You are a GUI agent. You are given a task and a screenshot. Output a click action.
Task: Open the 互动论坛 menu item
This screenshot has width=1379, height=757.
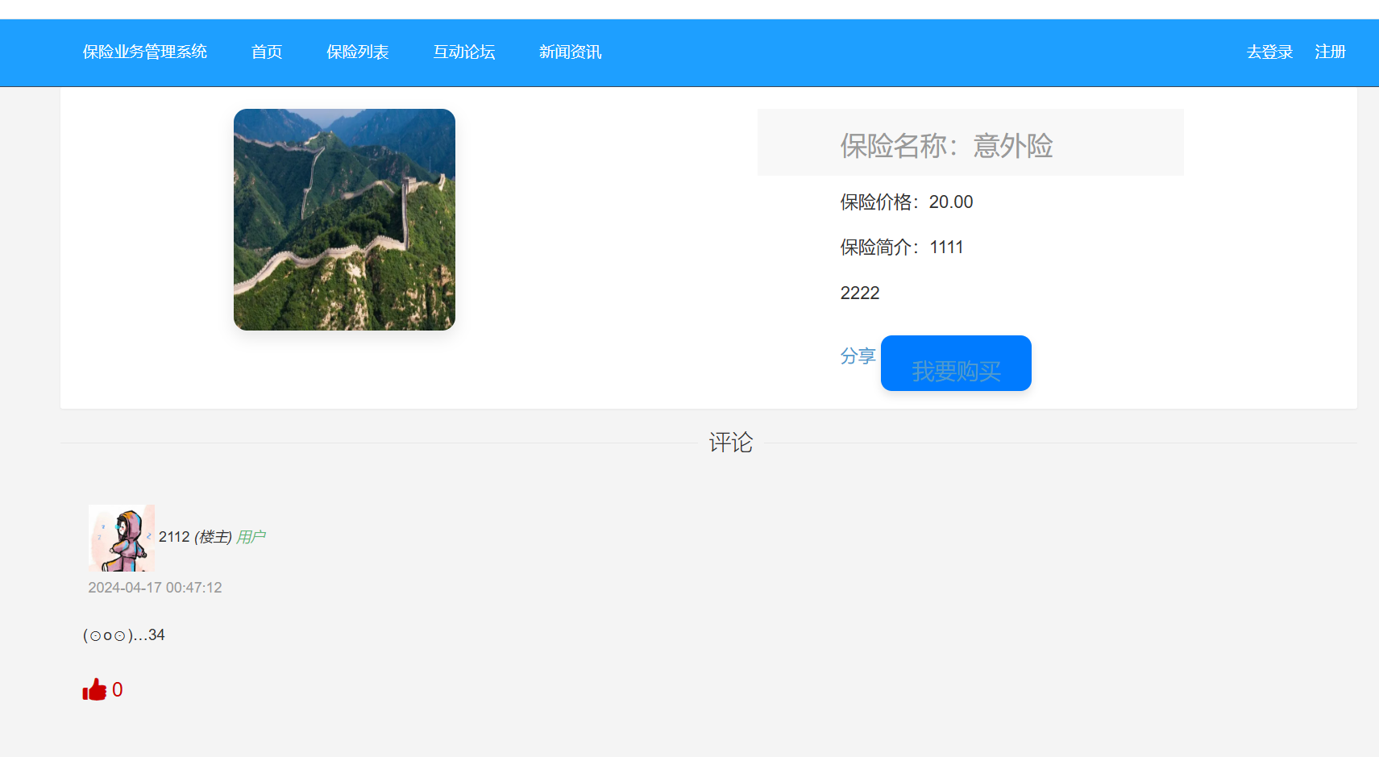tap(464, 52)
